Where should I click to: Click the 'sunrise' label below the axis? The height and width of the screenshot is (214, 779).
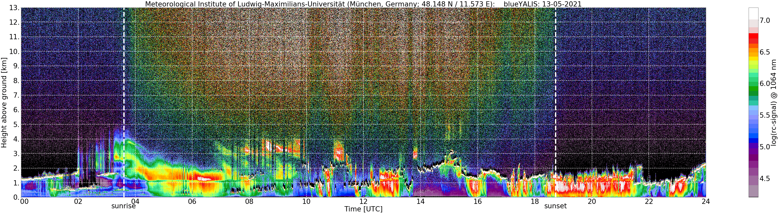click(x=123, y=206)
